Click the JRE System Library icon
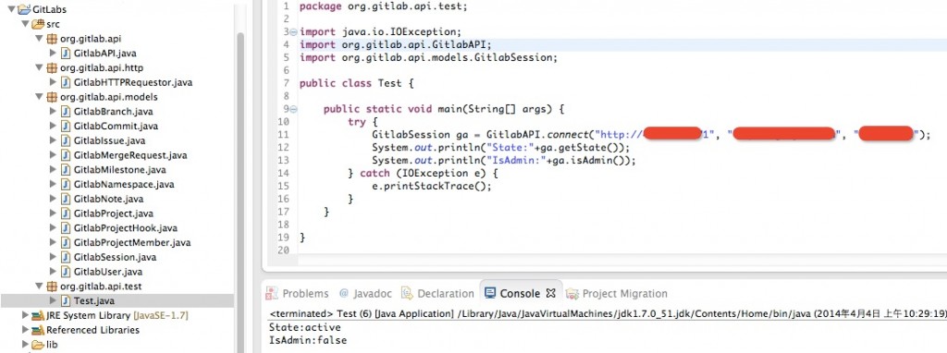947x353 pixels. click(x=37, y=315)
